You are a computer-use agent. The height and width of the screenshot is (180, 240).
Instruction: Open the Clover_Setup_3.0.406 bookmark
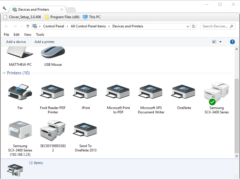[22, 17]
